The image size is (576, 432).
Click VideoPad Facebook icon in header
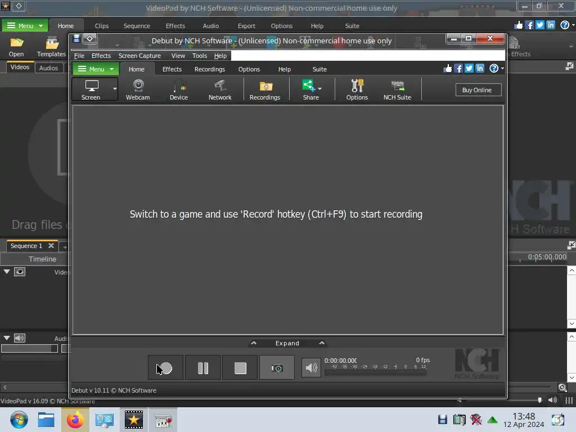[529, 25]
